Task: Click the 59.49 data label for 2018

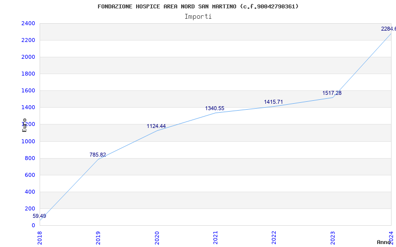Action: 40,216
